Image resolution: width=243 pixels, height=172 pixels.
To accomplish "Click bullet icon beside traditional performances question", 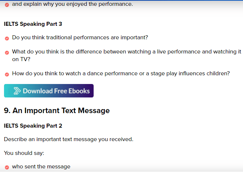I will (7, 38).
